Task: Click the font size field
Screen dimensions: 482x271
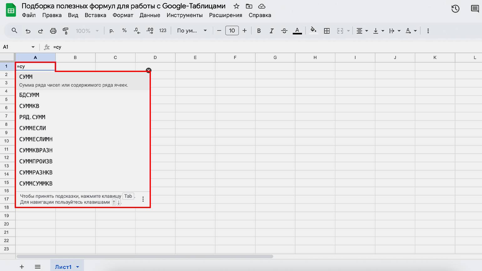Action: (x=232, y=31)
